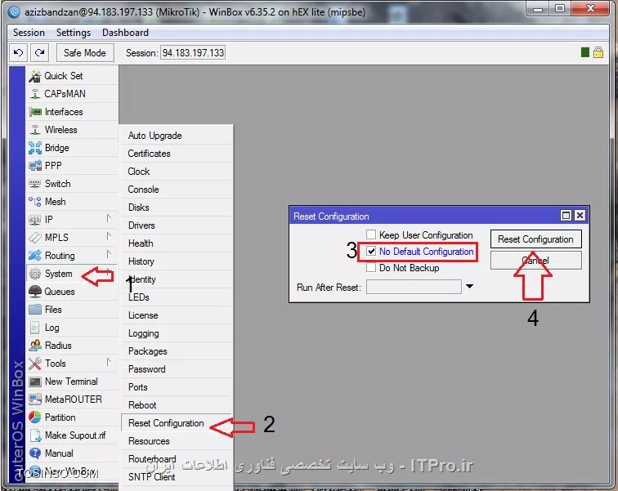The width and height of the screenshot is (618, 491).
Task: Click the Make Supout.rif file icon
Action: pos(35,435)
